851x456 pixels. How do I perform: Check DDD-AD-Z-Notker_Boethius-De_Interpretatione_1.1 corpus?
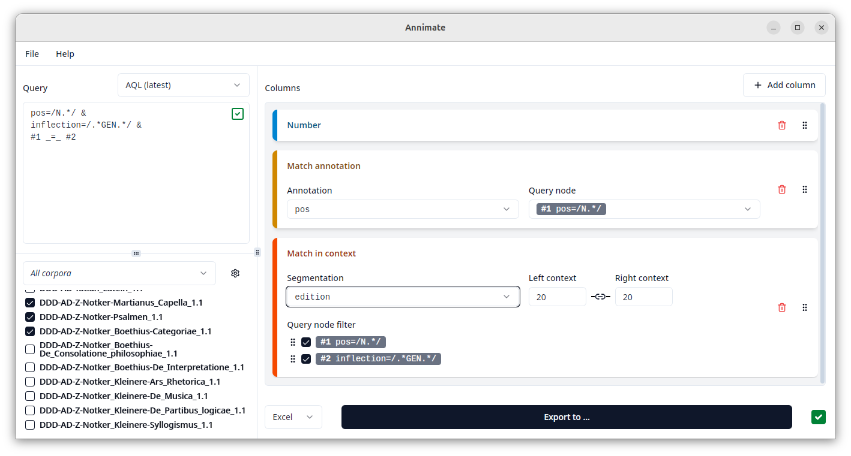tap(30, 367)
